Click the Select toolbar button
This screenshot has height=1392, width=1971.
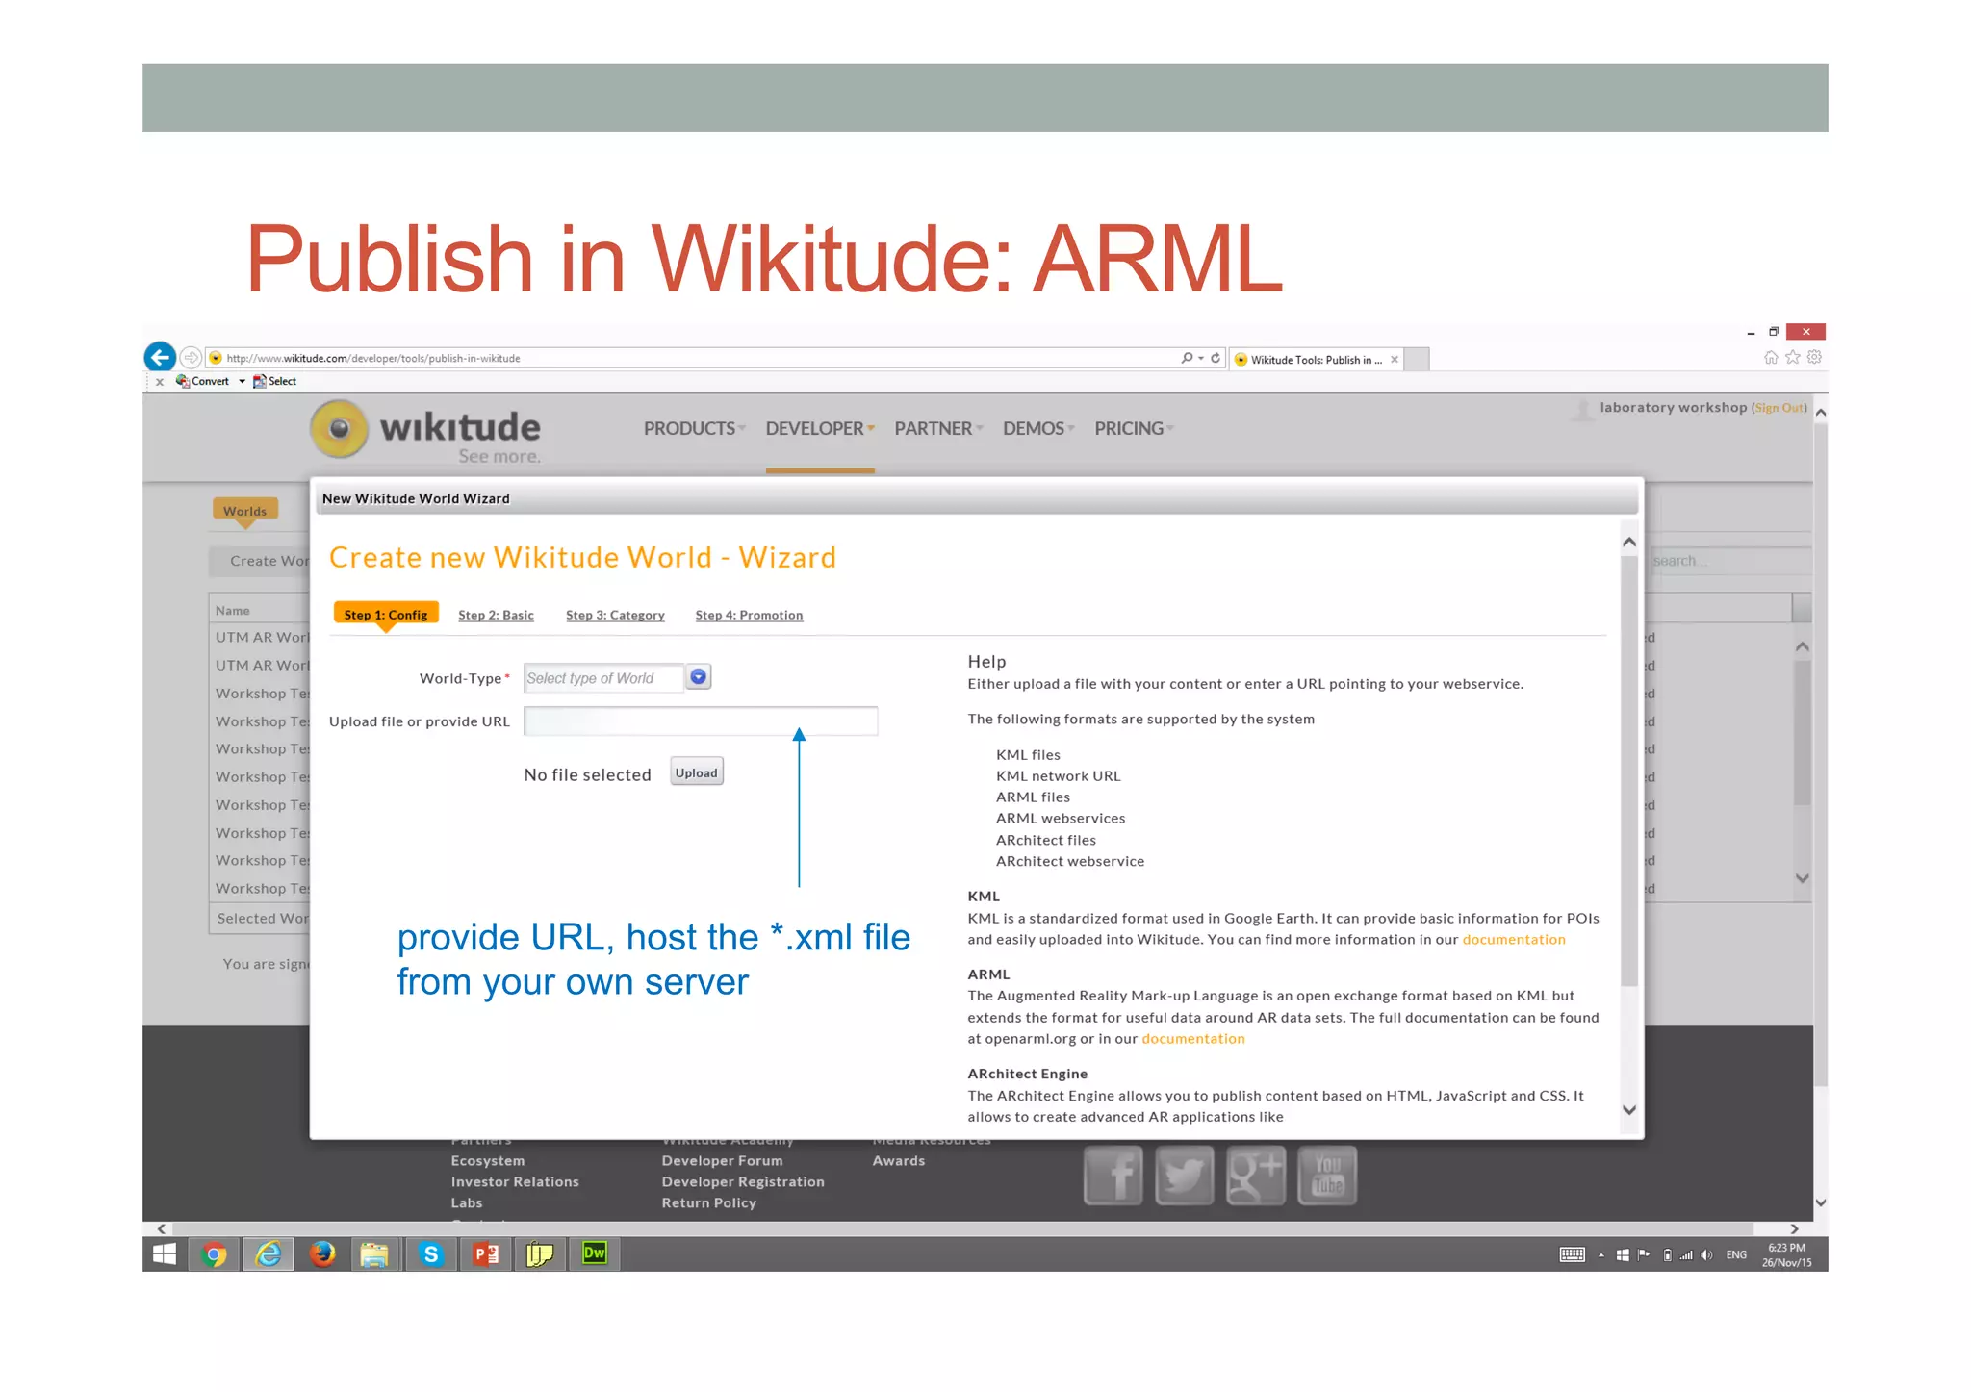(275, 381)
